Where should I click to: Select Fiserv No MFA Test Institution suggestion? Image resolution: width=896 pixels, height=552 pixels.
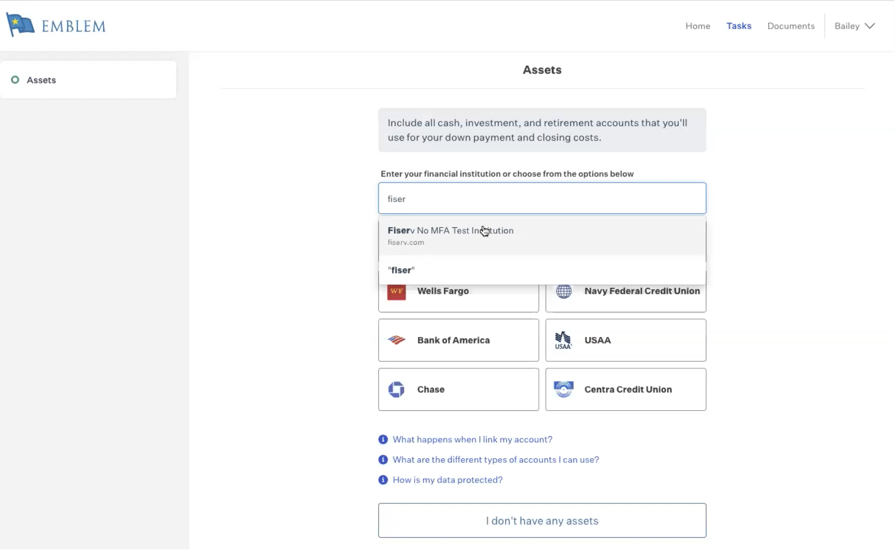[542, 235]
